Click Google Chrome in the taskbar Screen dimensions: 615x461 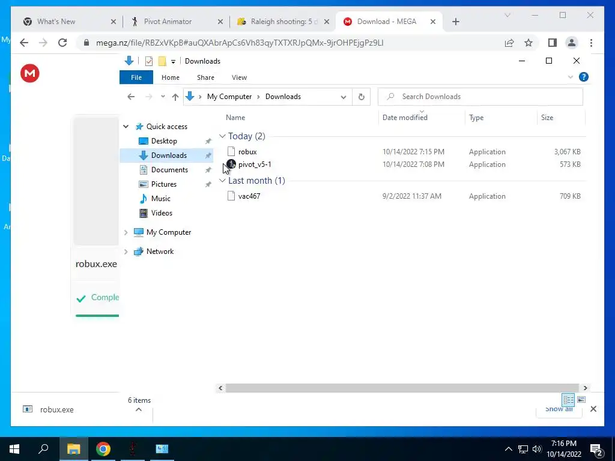[x=103, y=449]
